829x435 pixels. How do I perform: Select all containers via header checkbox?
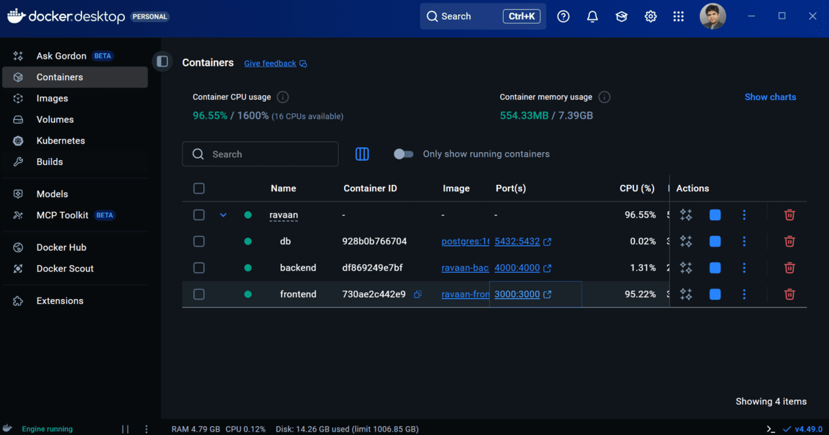tap(199, 188)
